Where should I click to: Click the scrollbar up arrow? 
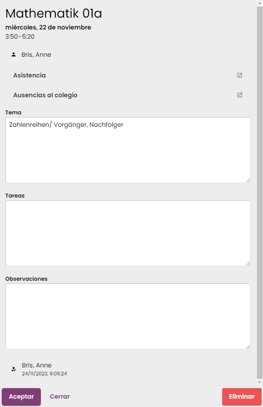[259, 3]
